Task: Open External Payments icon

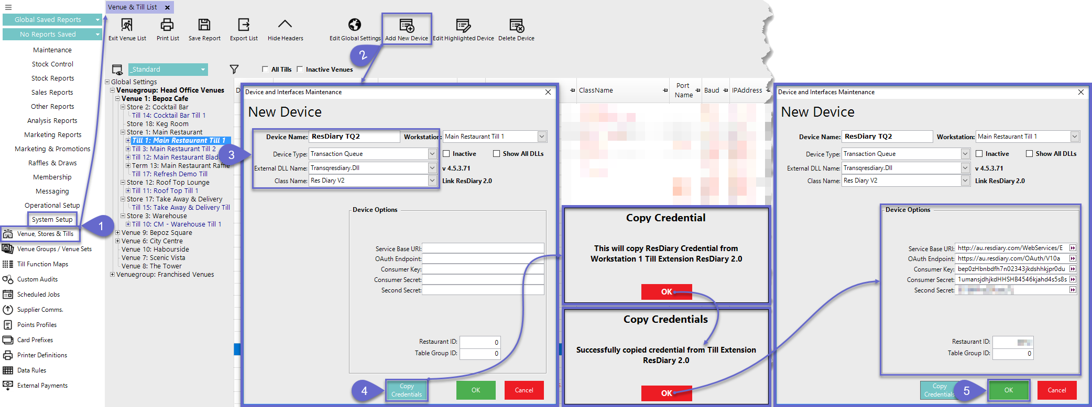Action: pyautogui.click(x=8, y=386)
